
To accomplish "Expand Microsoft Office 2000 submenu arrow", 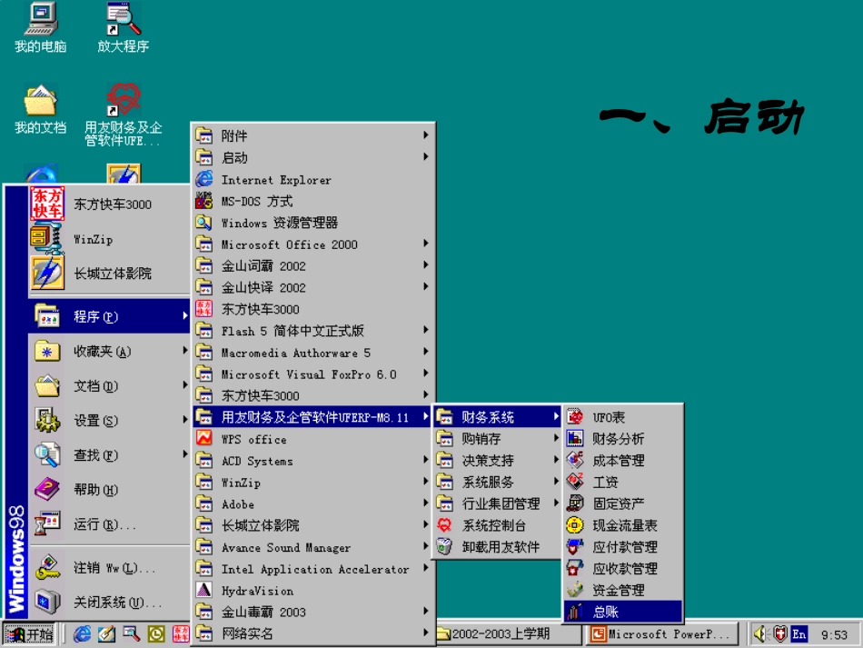I will click(425, 244).
